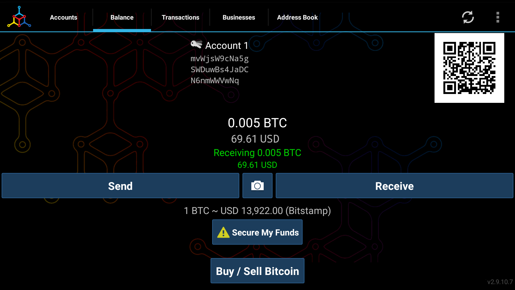Click the camera scan icon
This screenshot has height=290, width=515.
pyautogui.click(x=257, y=186)
